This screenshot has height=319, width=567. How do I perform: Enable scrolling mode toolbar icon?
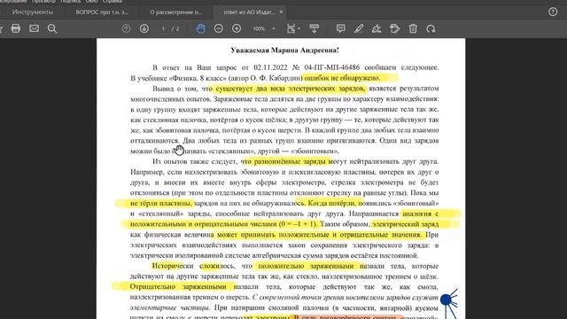pos(314,28)
